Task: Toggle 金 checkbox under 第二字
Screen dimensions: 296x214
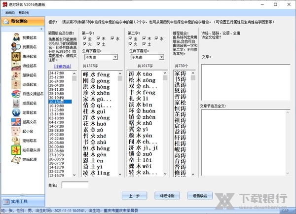Action: [130, 38]
